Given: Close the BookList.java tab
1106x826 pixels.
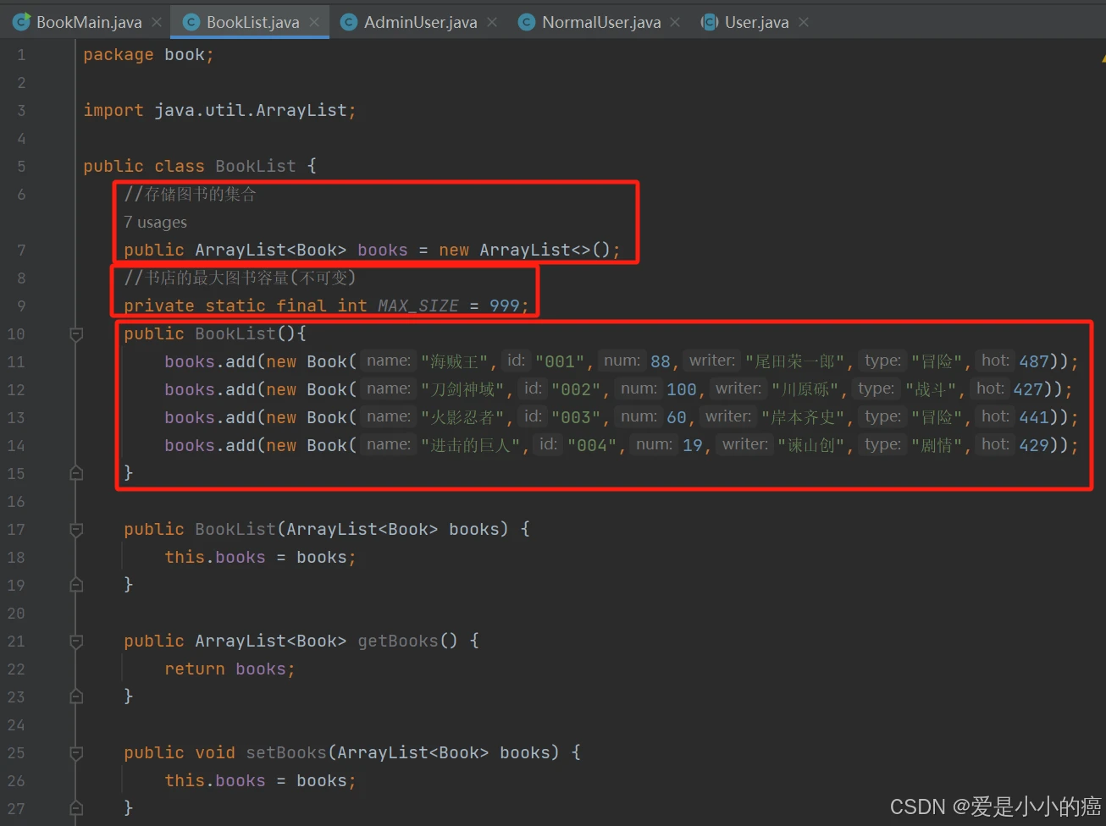Looking at the screenshot, I should (314, 22).
